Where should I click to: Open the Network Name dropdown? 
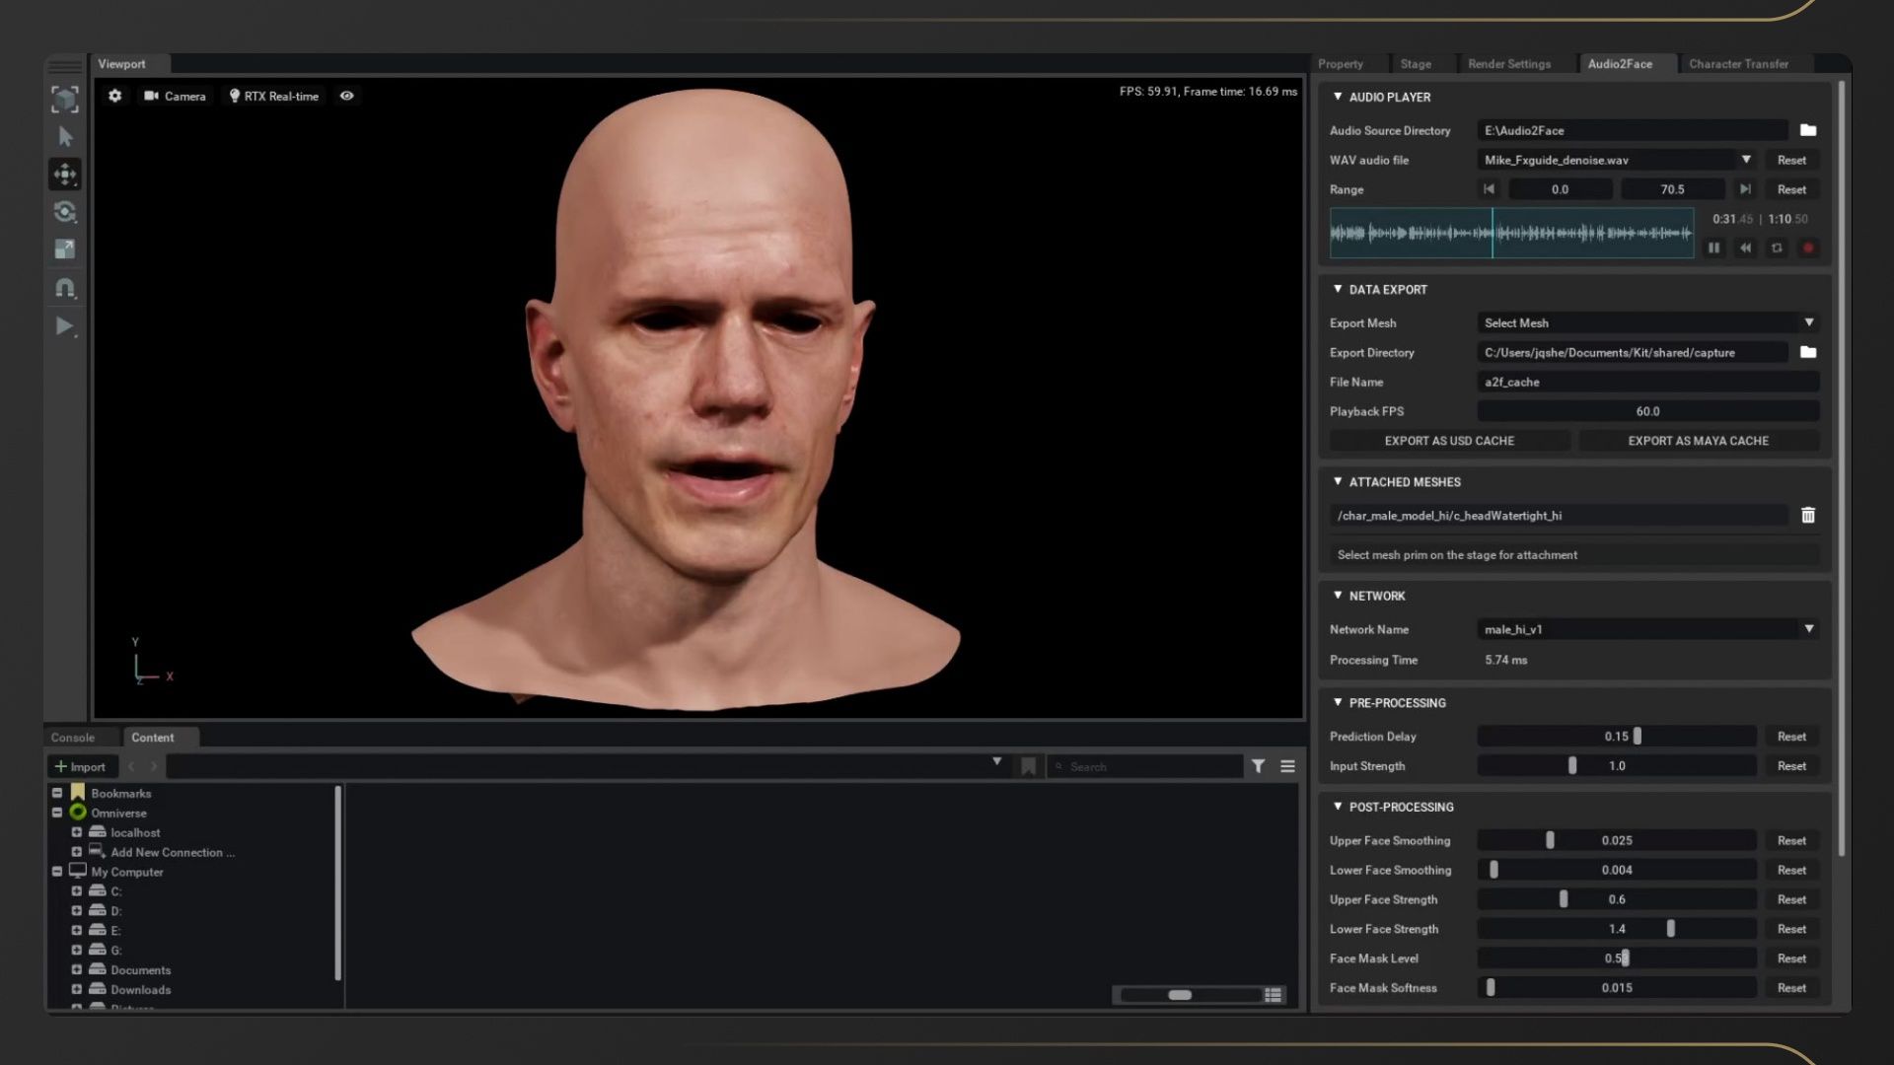(x=1648, y=629)
